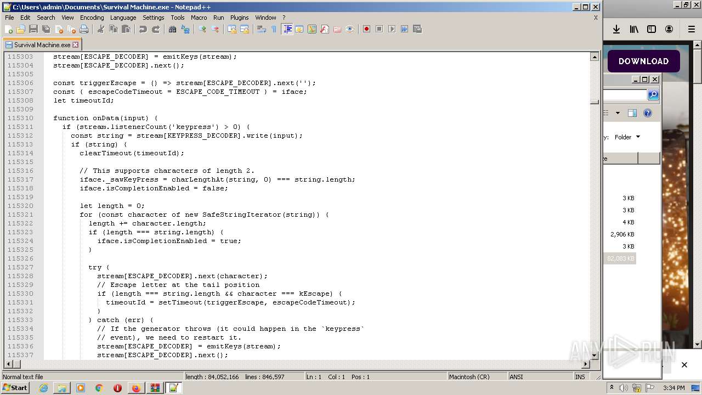Click Save Recorded Macro icon
702x395 pixels.
[x=417, y=29]
